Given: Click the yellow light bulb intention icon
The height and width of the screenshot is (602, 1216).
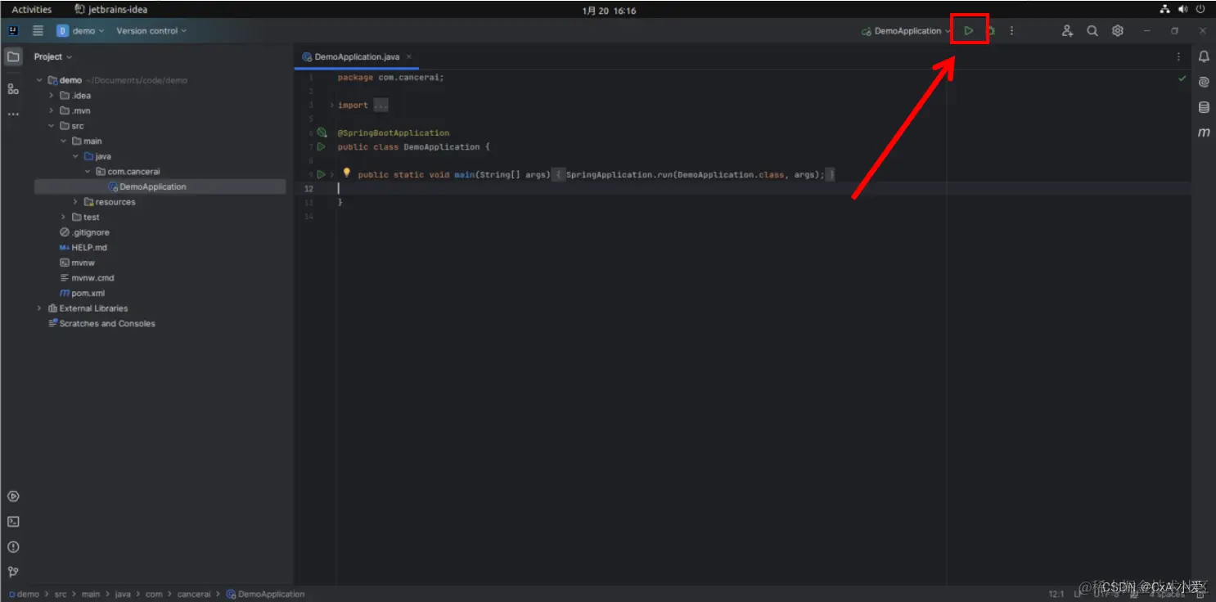Looking at the screenshot, I should [346, 173].
